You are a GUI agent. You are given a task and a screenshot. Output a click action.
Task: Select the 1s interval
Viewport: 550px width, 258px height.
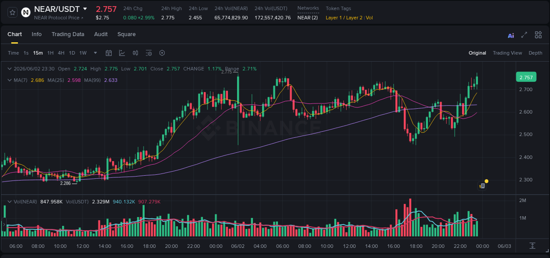(x=26, y=53)
